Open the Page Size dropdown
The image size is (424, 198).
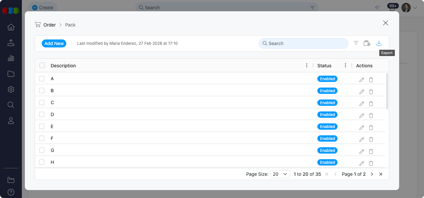(280, 174)
